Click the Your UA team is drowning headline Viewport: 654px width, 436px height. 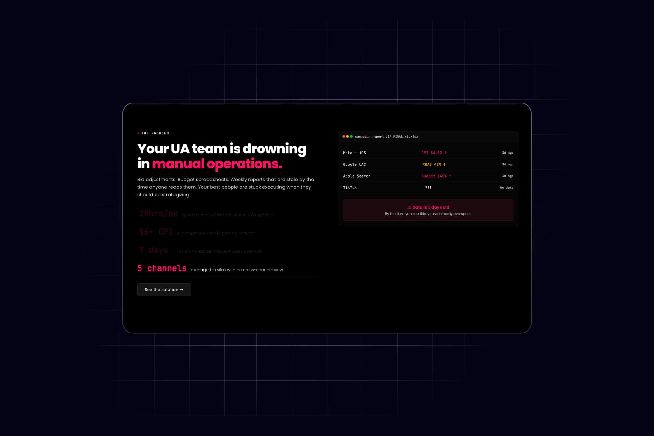click(x=222, y=149)
